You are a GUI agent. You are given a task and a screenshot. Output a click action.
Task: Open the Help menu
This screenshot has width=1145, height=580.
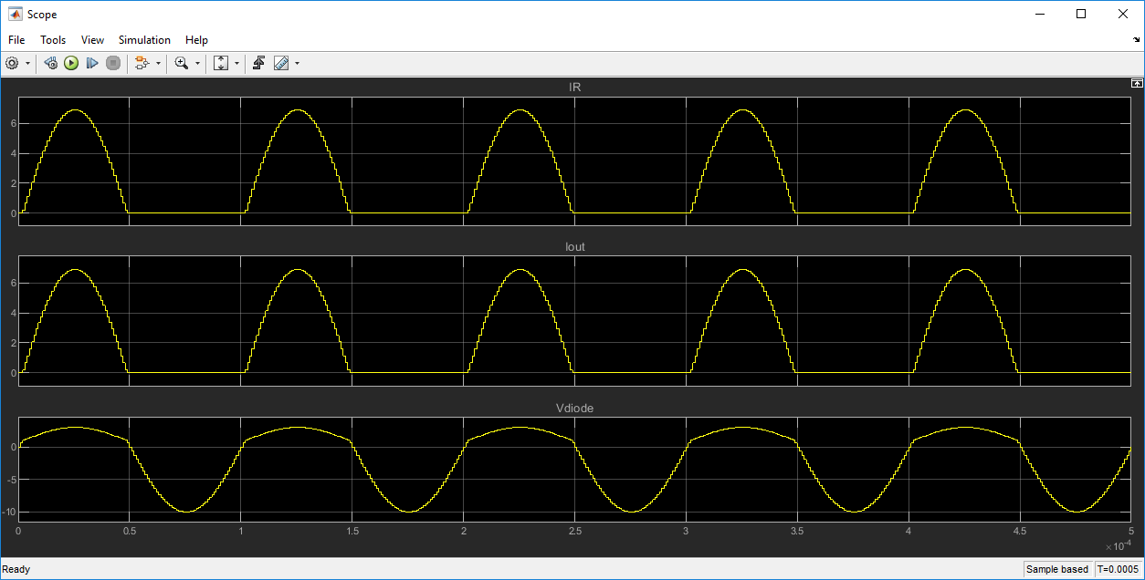click(196, 40)
